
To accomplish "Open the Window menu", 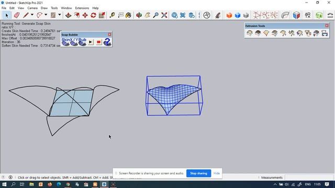I will (66, 8).
